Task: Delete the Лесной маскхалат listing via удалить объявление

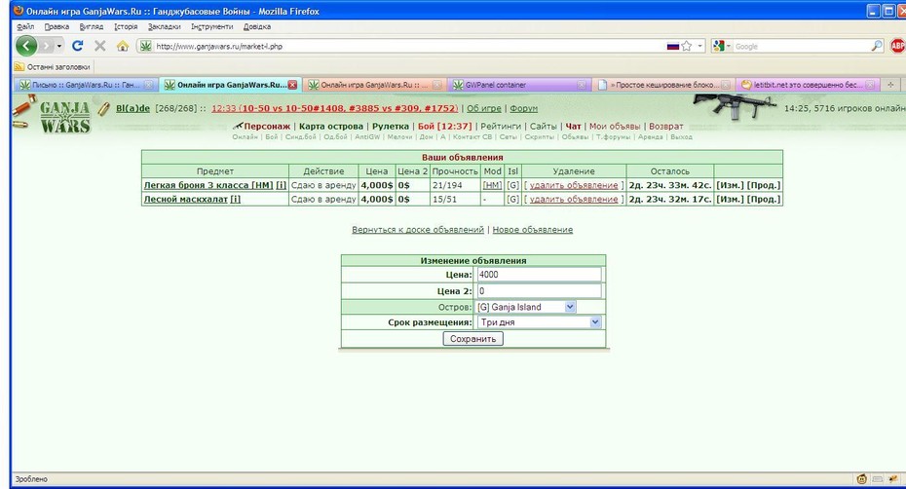Action: 574,199
